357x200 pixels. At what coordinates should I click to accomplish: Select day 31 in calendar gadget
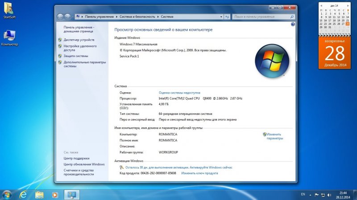click(x=330, y=27)
